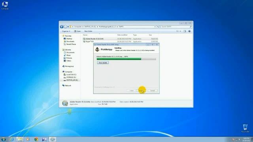Viewport: 253px width, 142px height.
Task: Open the Windows Start menu
Action: coord(4,139)
